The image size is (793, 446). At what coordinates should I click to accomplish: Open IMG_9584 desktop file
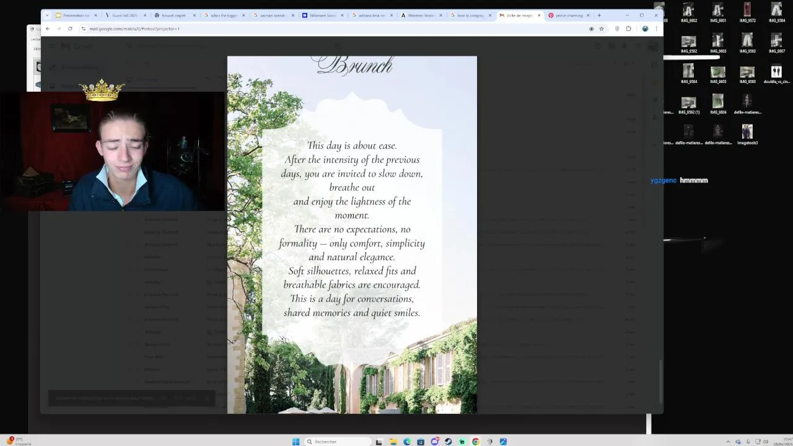777,13
